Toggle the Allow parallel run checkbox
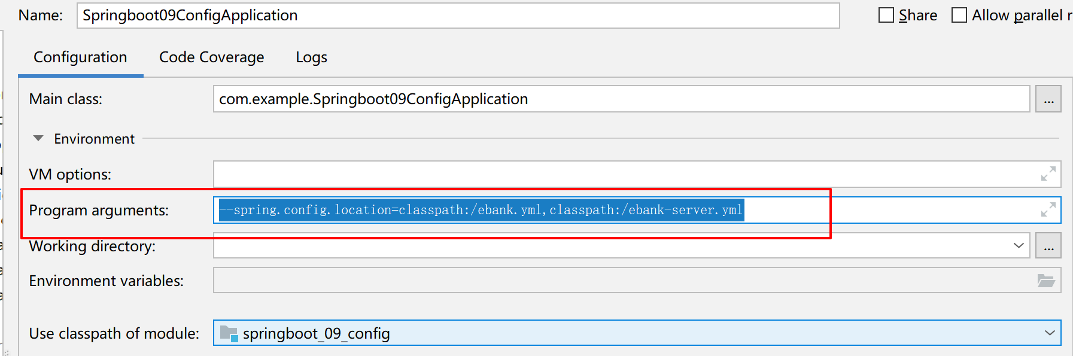This screenshot has width=1073, height=356. point(959,15)
